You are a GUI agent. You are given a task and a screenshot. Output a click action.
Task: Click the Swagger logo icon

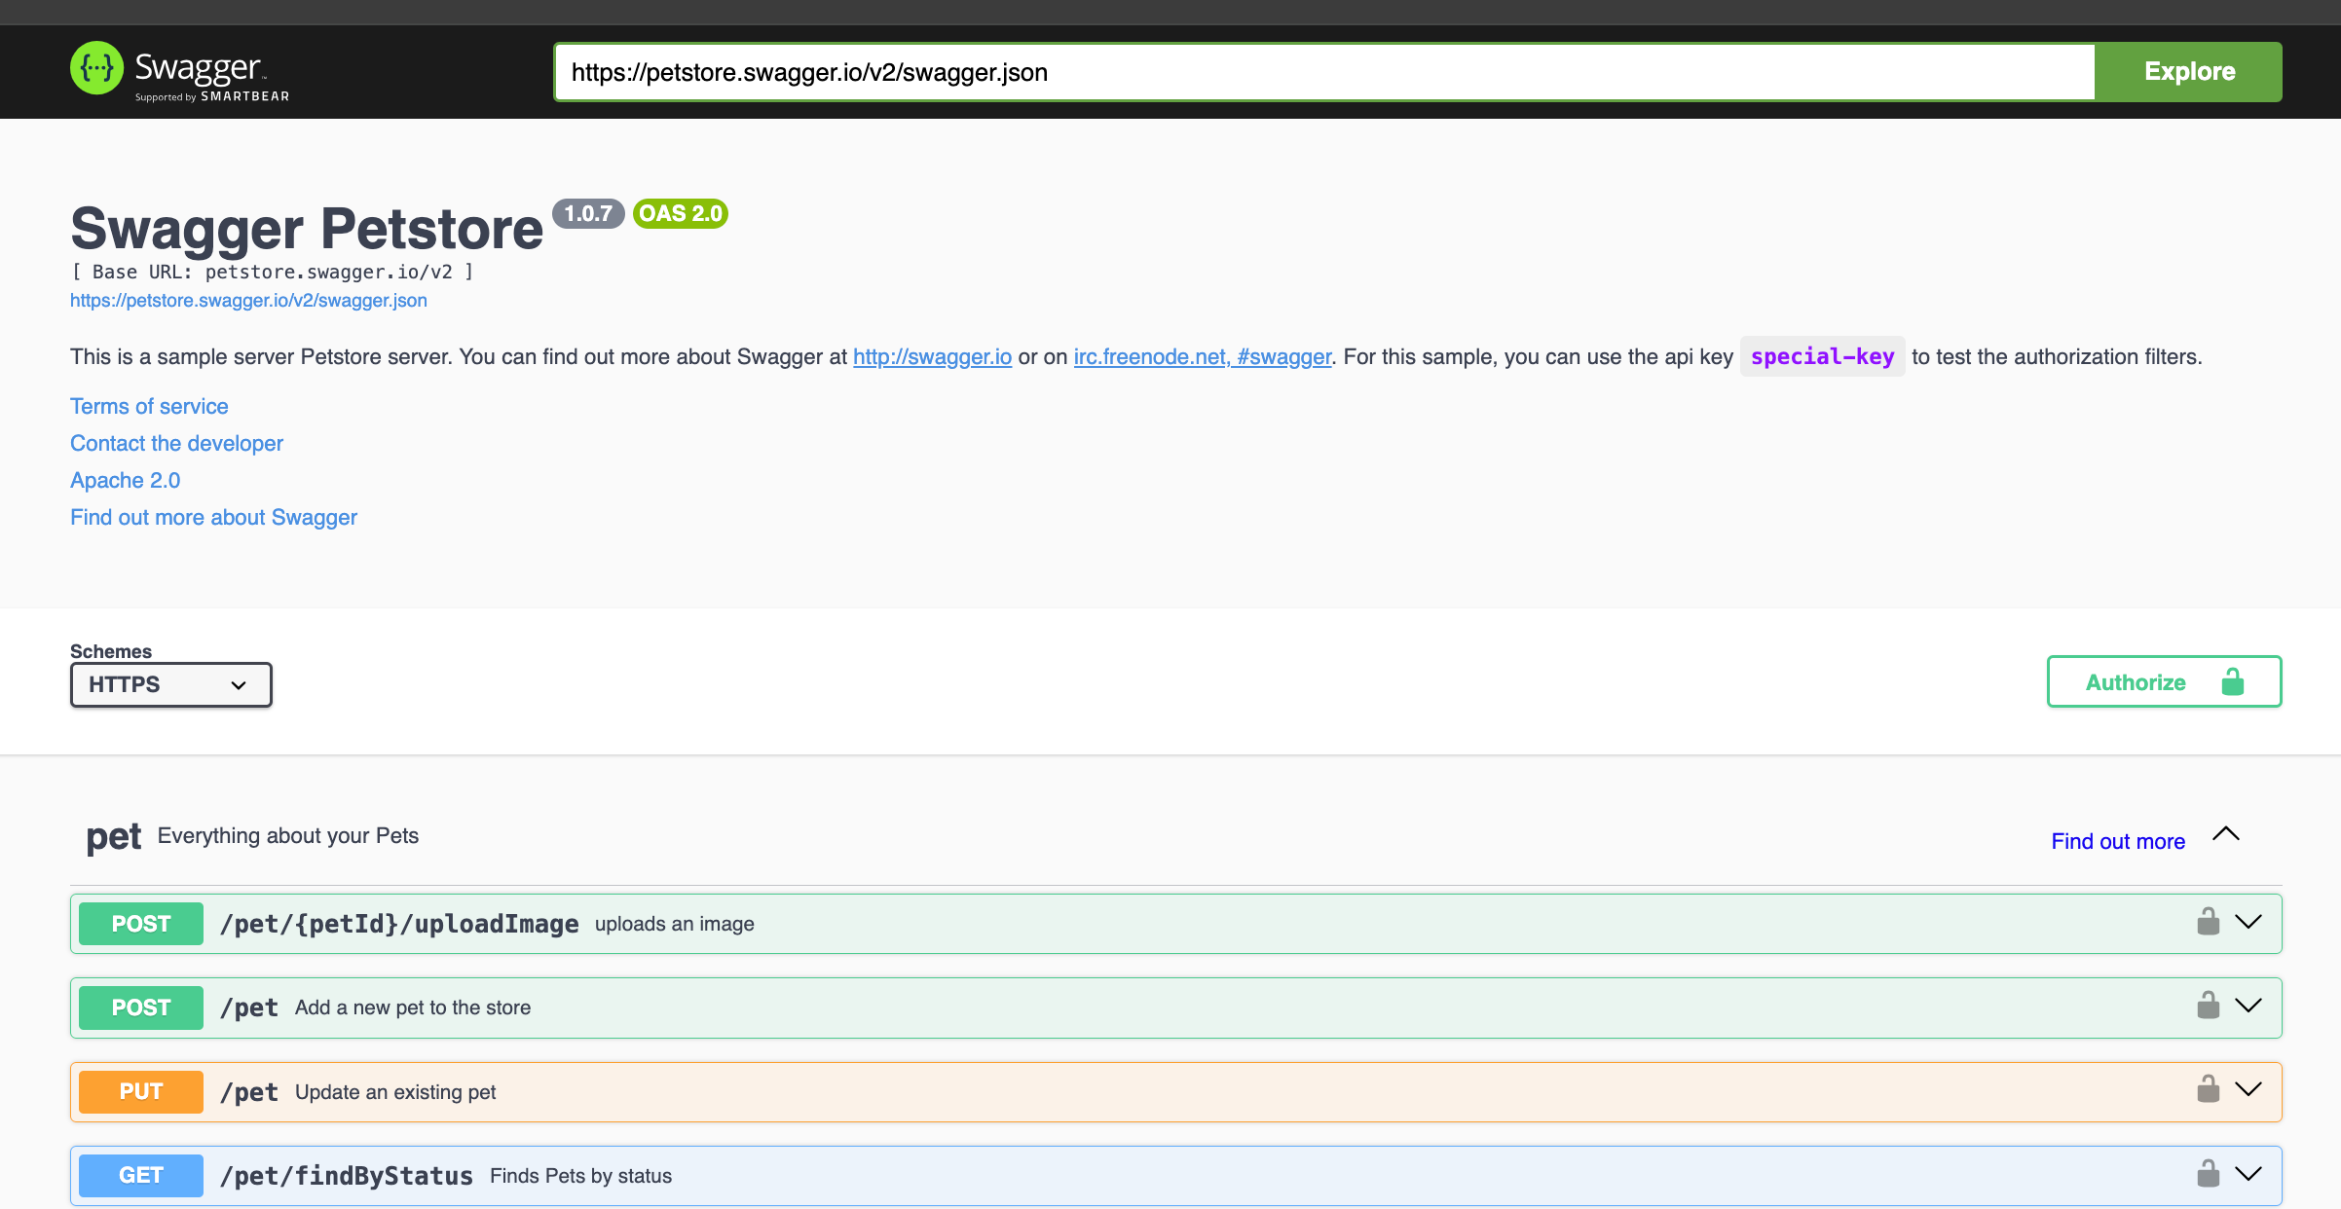[x=97, y=68]
